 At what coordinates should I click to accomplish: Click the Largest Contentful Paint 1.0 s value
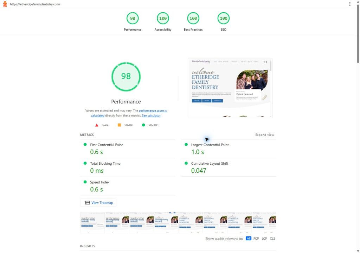198,152
